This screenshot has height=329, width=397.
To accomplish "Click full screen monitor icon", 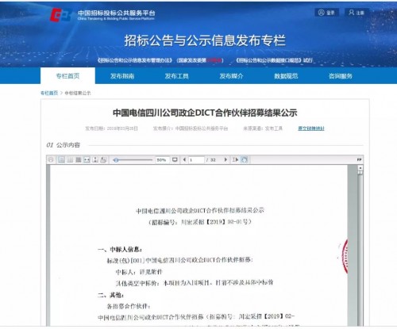I will pyautogui.click(x=175, y=159).
